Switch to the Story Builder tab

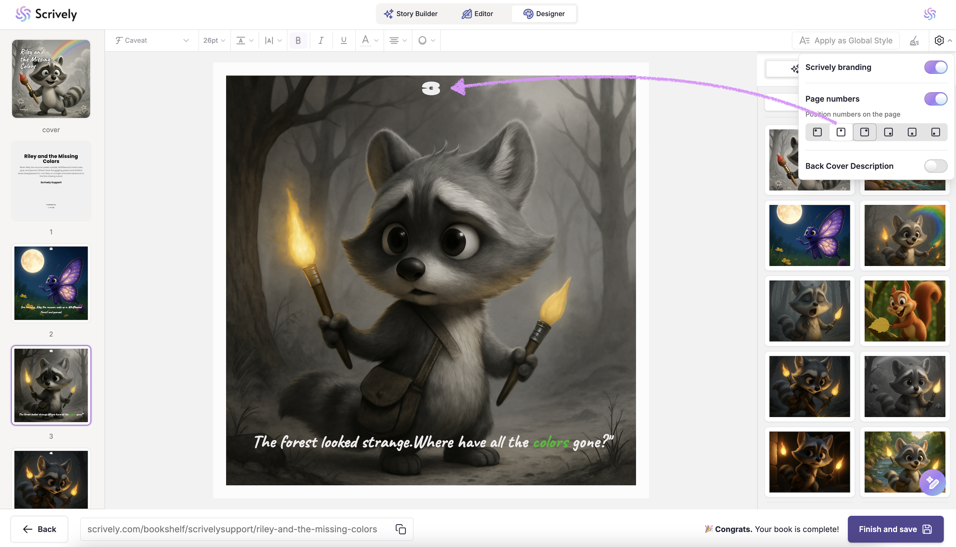click(411, 14)
